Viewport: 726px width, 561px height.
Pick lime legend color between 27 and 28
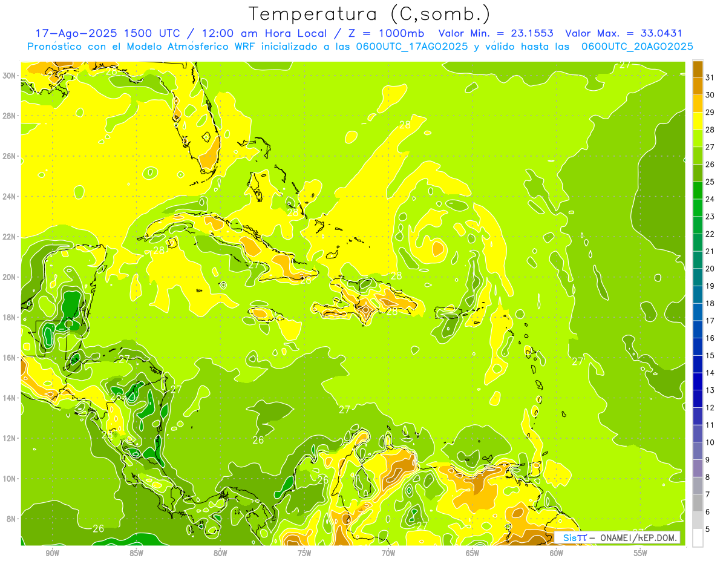[698, 138]
